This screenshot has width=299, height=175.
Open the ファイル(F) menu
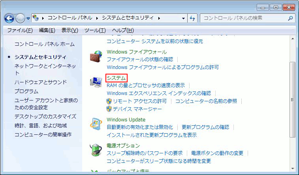coord(20,30)
